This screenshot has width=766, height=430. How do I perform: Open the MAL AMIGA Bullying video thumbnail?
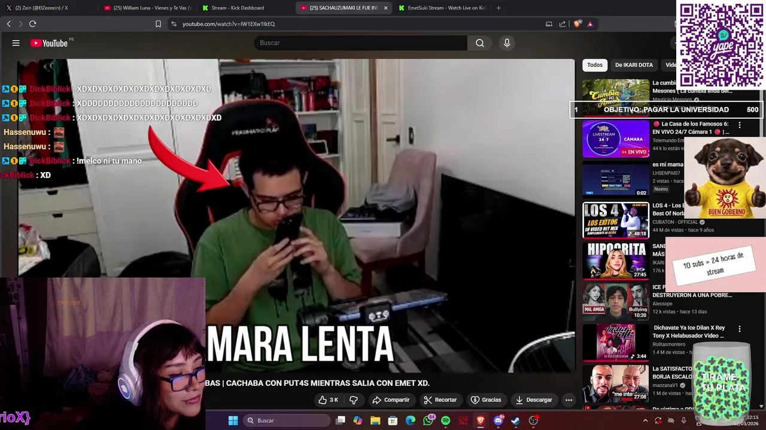pyautogui.click(x=616, y=302)
